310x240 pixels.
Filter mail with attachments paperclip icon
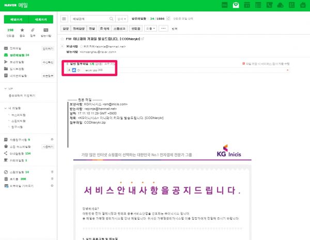33,33
